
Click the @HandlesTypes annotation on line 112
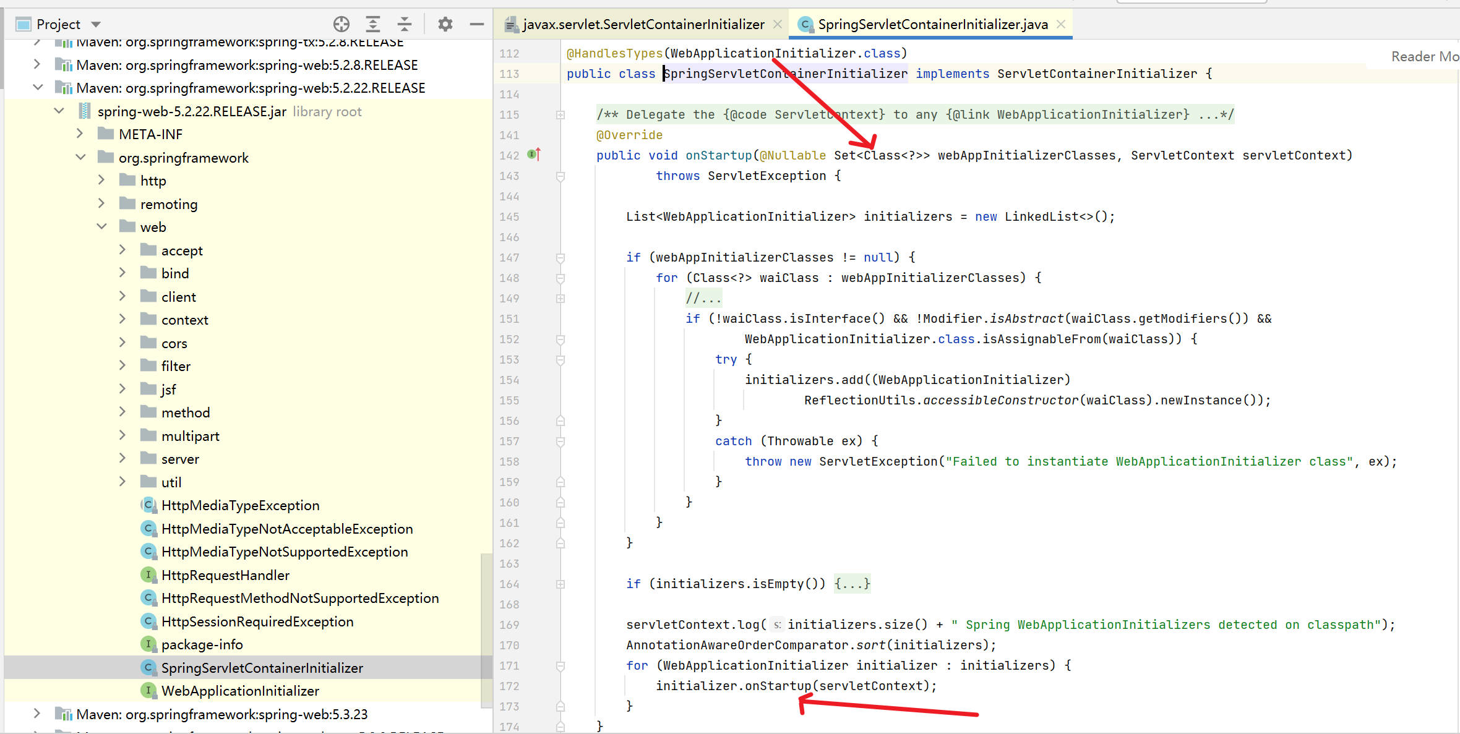(x=614, y=53)
